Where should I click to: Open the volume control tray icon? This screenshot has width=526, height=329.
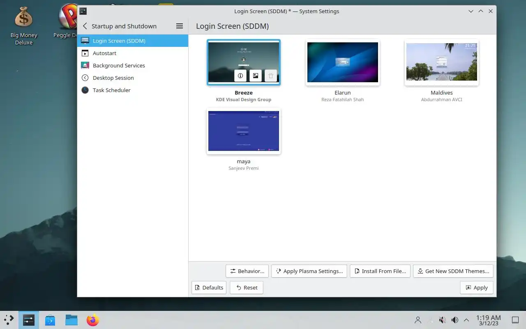click(x=454, y=320)
